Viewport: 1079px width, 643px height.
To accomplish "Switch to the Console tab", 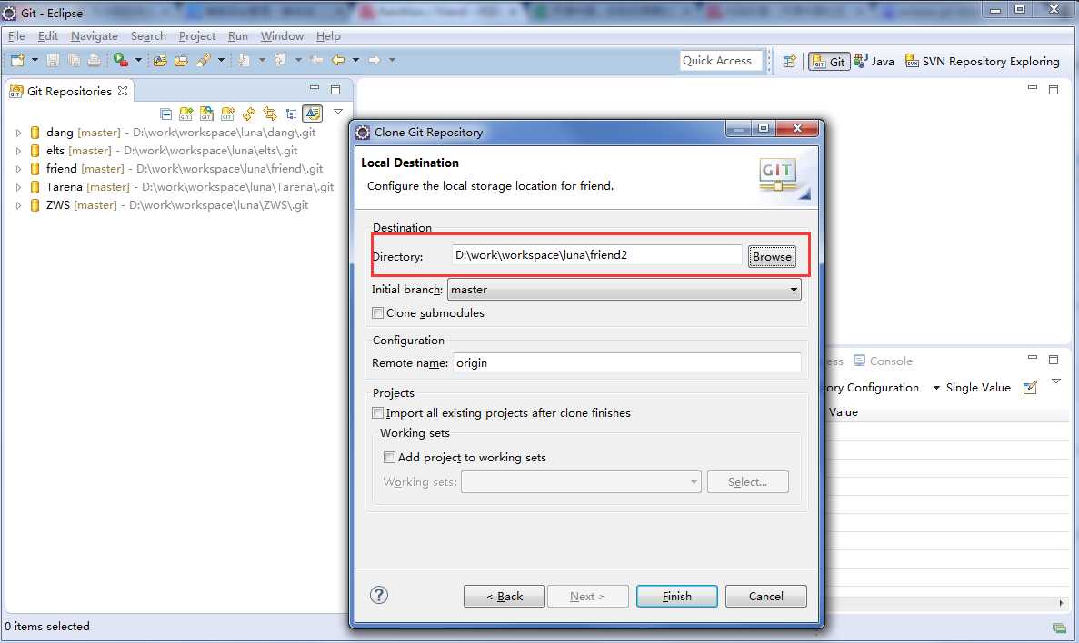I will tap(883, 361).
